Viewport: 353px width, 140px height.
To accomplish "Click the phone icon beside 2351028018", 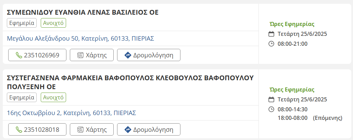I will pyautogui.click(x=19, y=130).
